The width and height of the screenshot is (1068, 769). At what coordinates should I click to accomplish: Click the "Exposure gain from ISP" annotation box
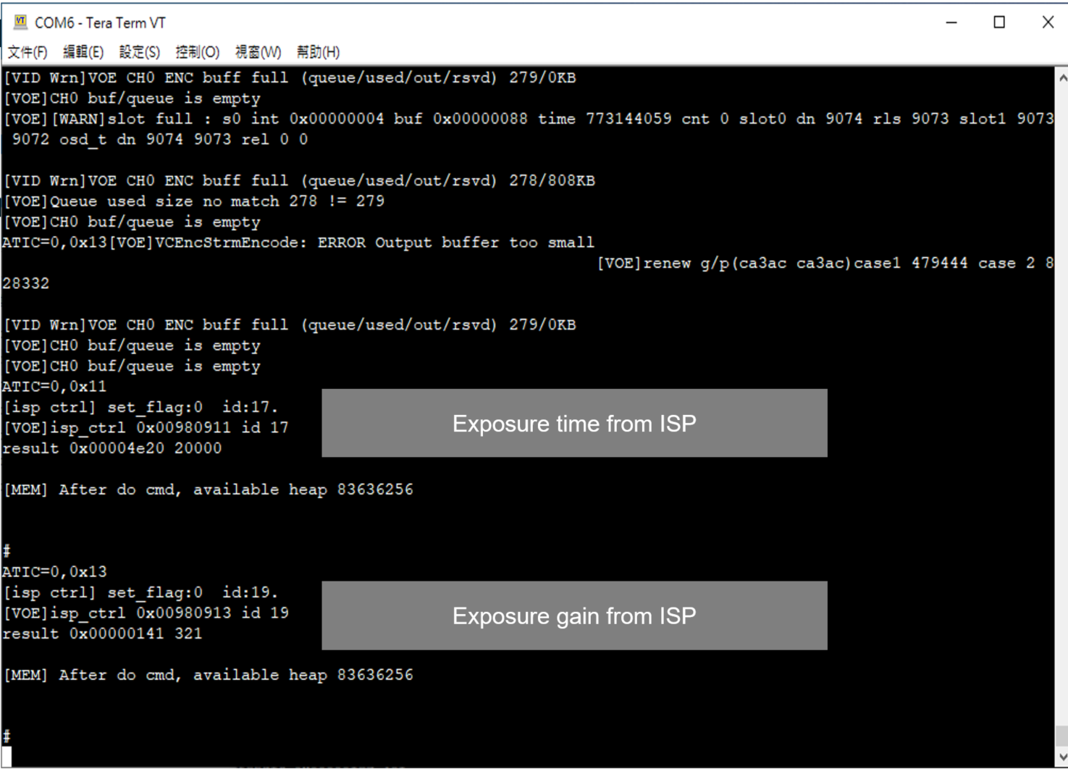(574, 615)
